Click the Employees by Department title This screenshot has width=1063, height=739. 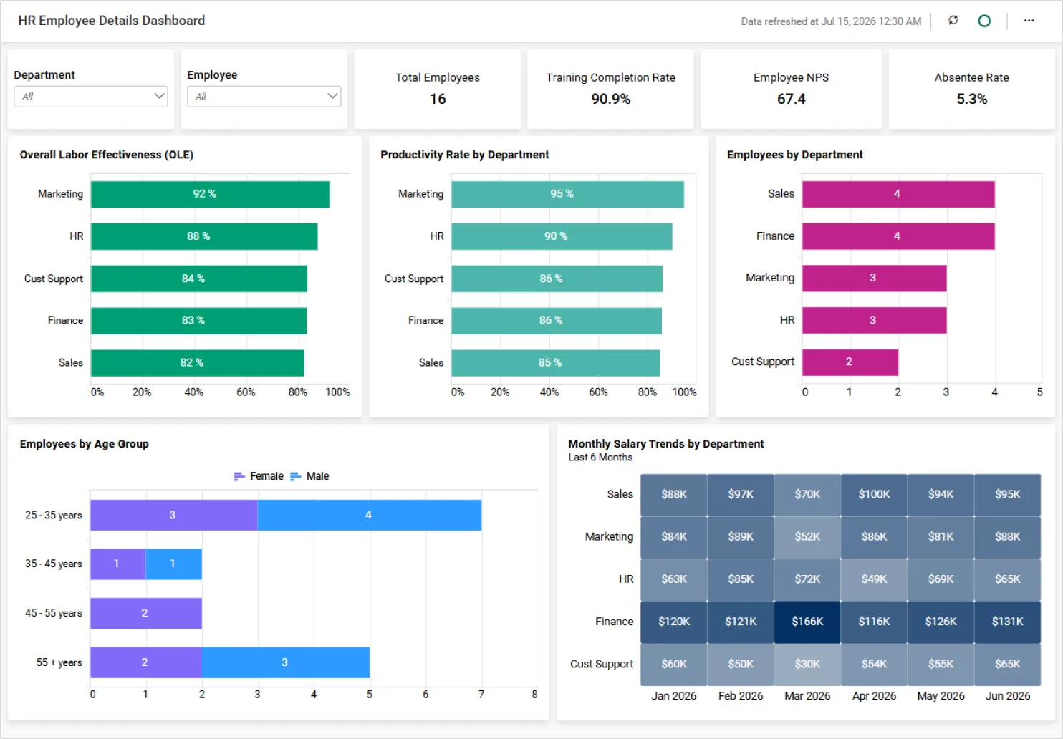[x=795, y=155]
